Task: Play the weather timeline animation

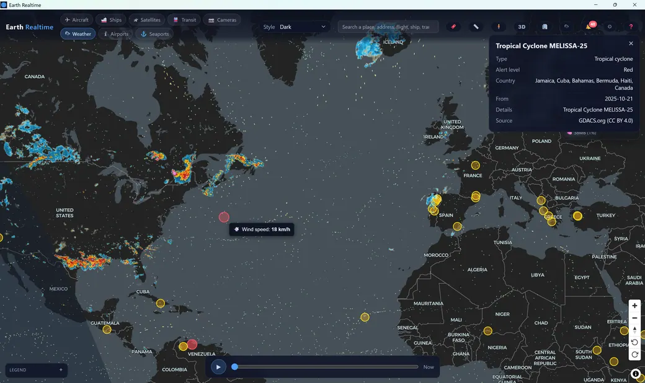Action: [x=218, y=367]
